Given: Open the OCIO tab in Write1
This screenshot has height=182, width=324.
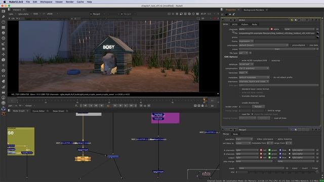Looking at the screenshot, I should click(235, 24).
